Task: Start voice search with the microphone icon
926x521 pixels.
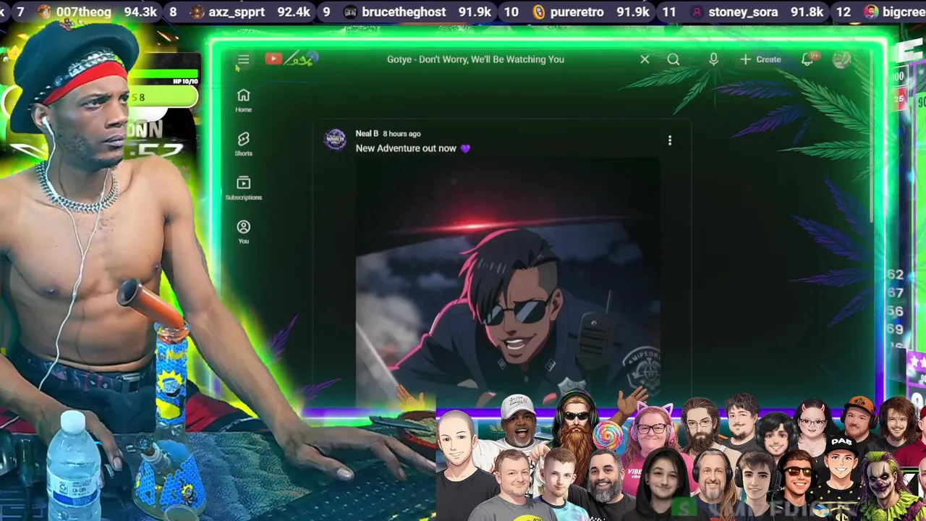Action: [x=713, y=59]
